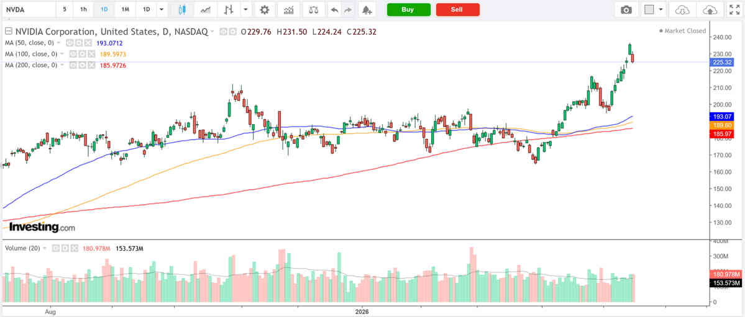This screenshot has width=745, height=317.
Task: Open chart settings gear icon
Action: [265, 9]
